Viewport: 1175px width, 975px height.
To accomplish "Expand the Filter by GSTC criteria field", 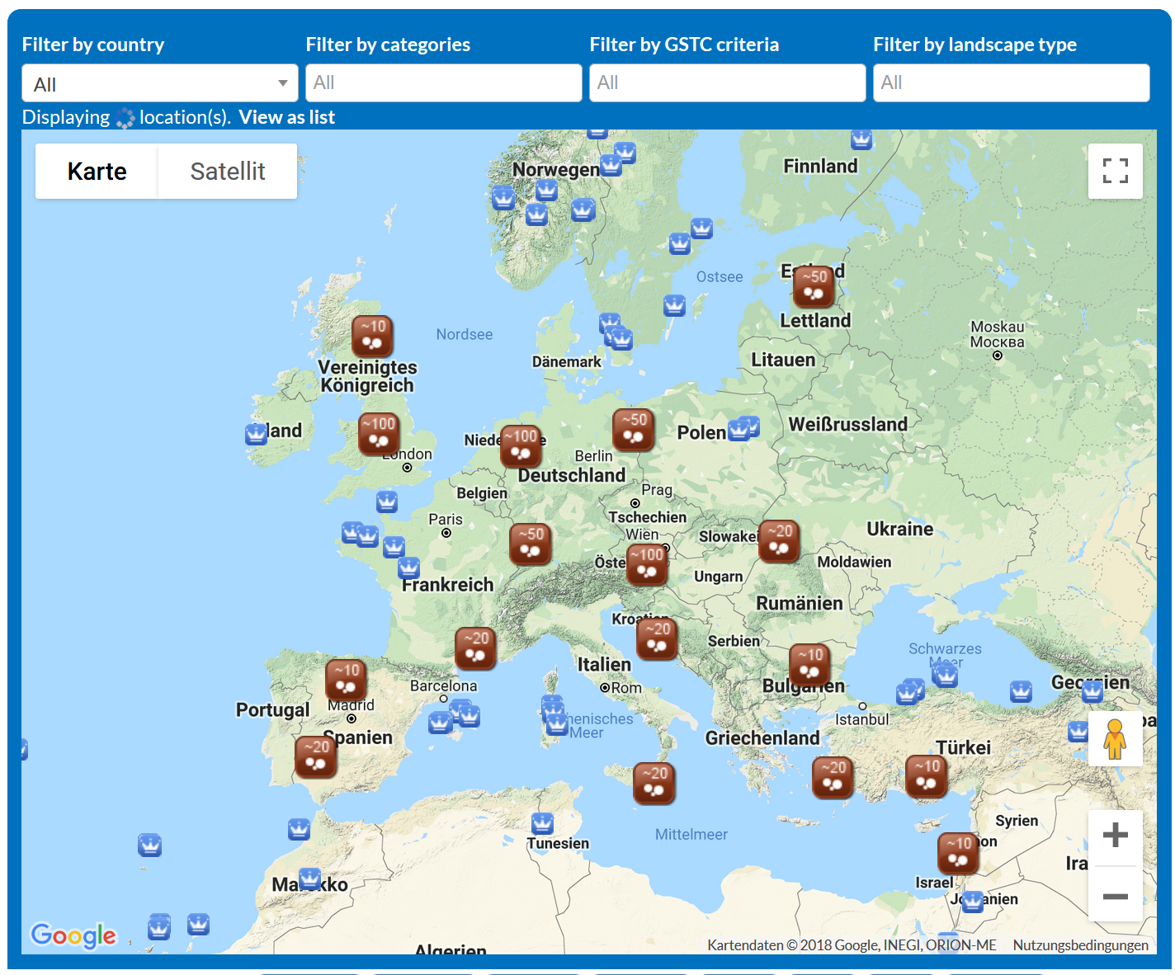I will coord(727,83).
